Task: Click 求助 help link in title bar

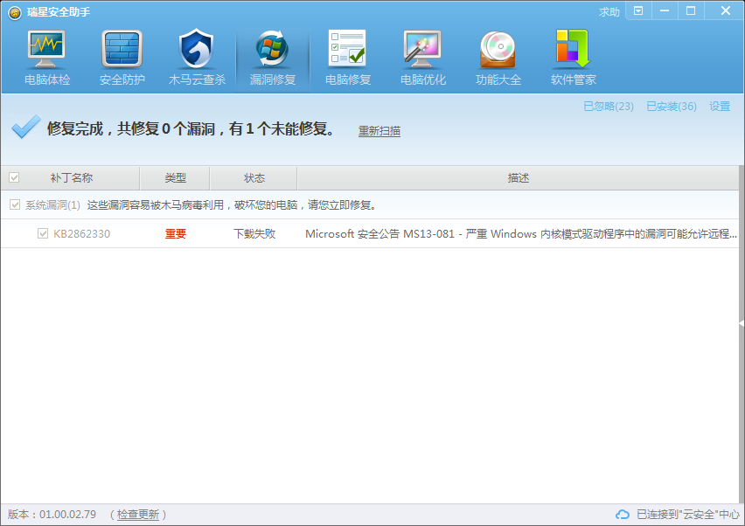Action: tap(609, 12)
